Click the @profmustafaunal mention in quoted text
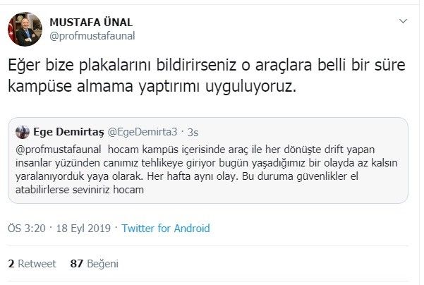The image size is (424, 285). tap(61, 150)
